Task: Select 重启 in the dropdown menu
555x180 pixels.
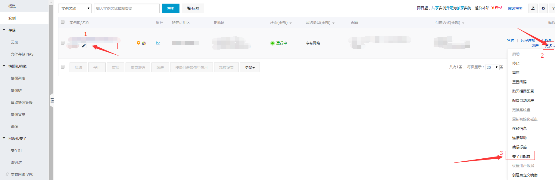Action: (x=516, y=73)
